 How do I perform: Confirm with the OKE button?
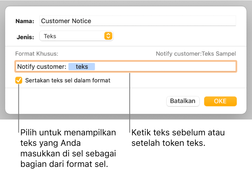pos(220,101)
